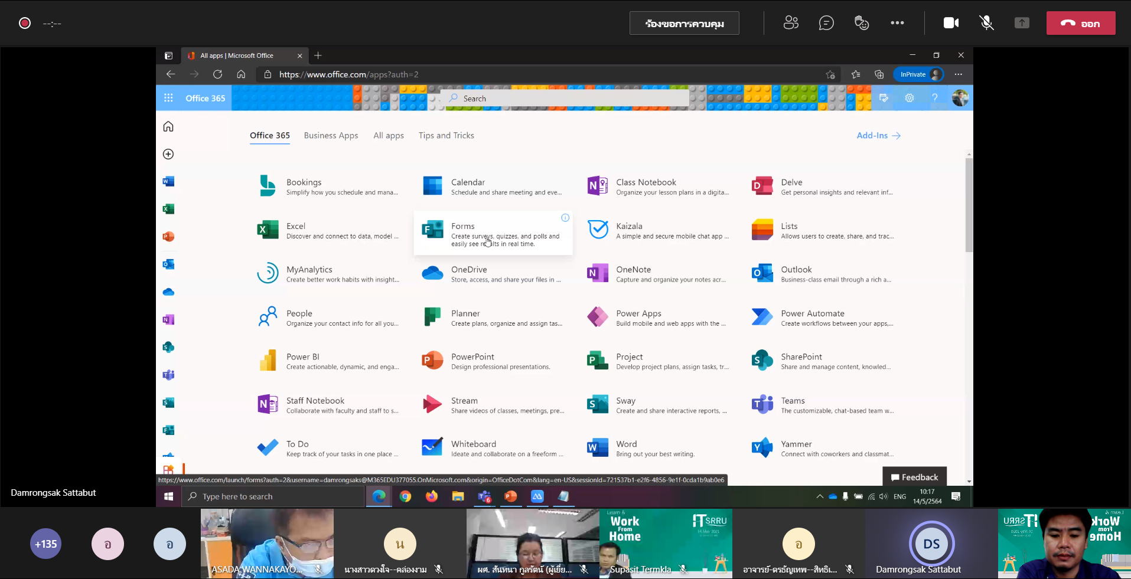The width and height of the screenshot is (1131, 579).
Task: Open the Teams meeting chat
Action: pos(826,23)
